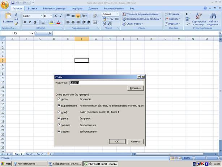The width and height of the screenshot is (222, 167).
Task: Click Merge and Center icon
Action: pyautogui.click(x=95, y=22)
